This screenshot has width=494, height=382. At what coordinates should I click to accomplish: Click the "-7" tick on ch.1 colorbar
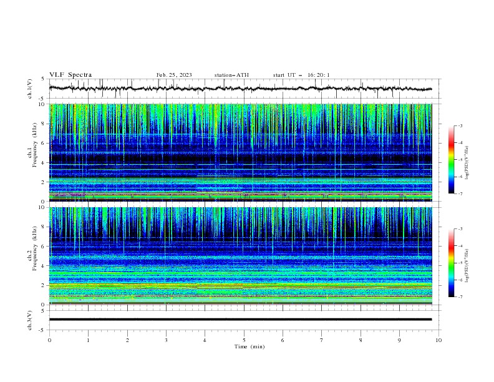[x=460, y=193]
